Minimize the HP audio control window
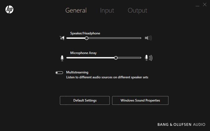The width and height of the screenshot is (210, 131). 197,5
